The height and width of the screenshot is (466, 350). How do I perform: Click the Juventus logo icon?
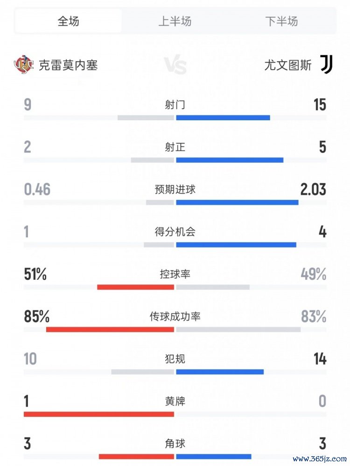[326, 65]
